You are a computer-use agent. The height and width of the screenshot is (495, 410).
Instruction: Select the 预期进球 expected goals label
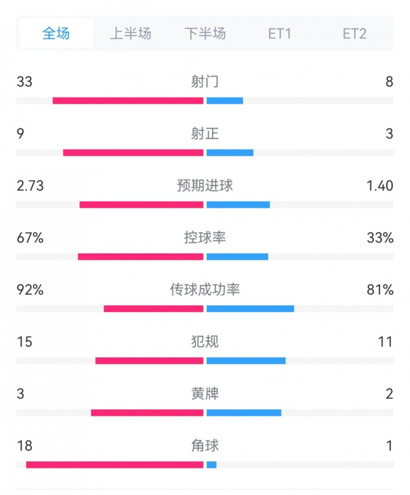coord(205,186)
